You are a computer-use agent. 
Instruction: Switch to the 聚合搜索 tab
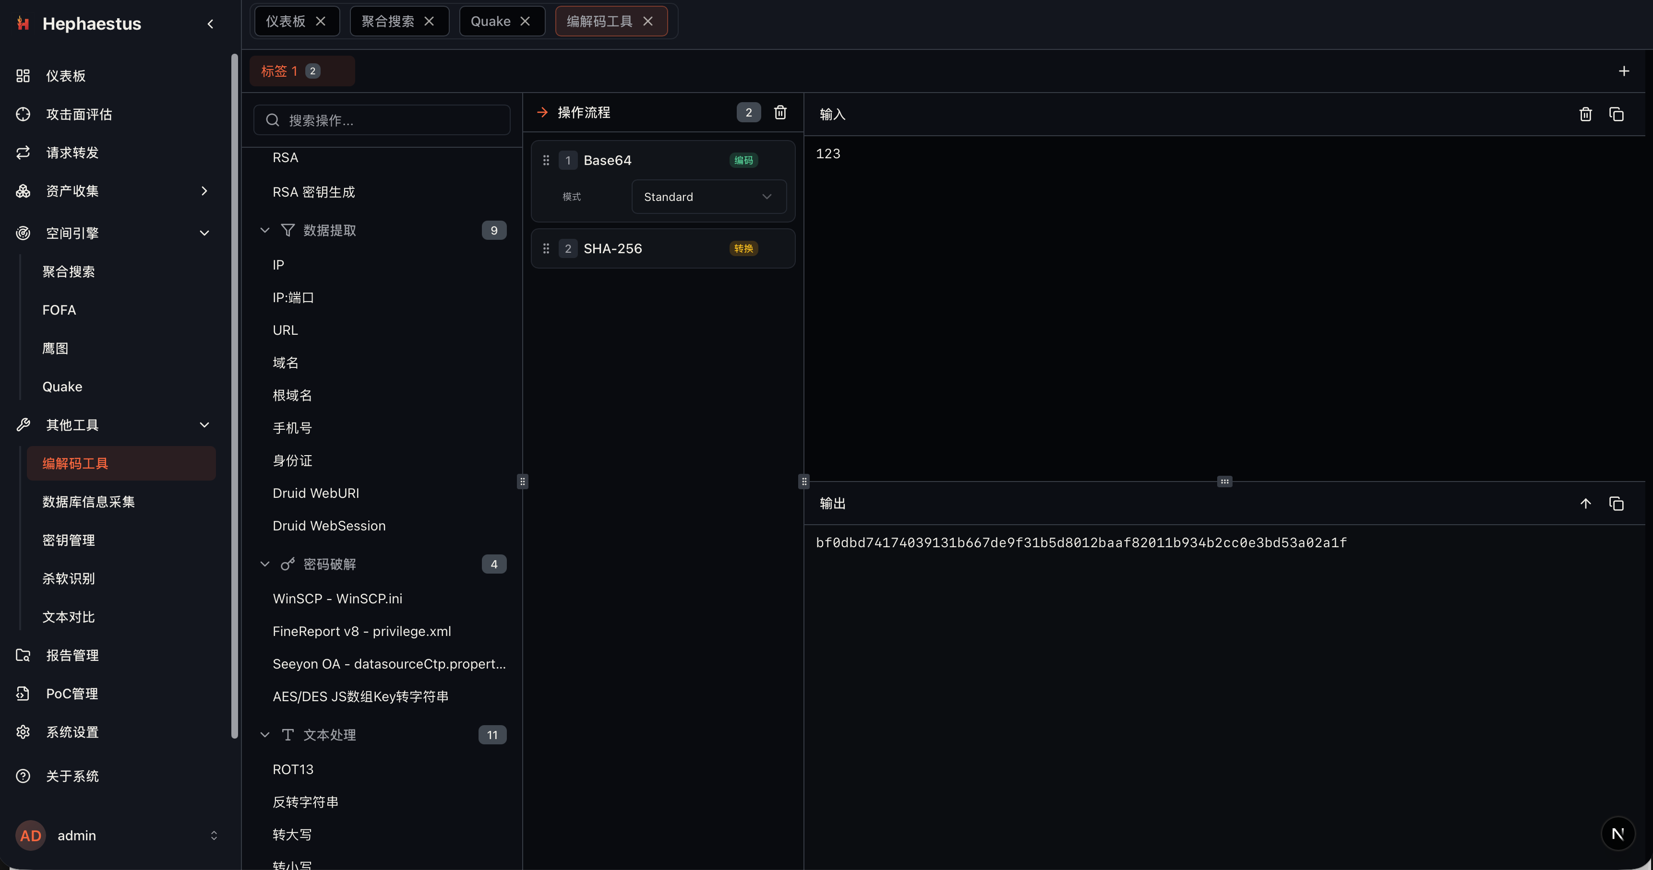387,21
